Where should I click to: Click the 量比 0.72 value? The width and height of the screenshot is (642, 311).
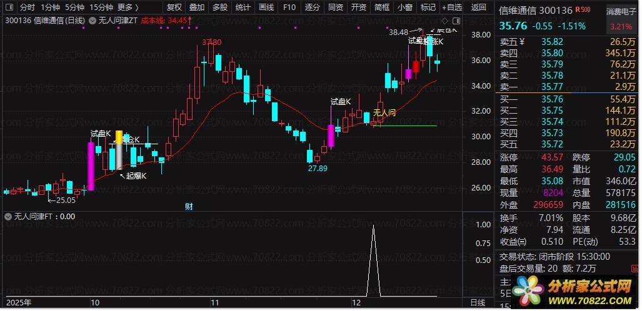coord(628,169)
